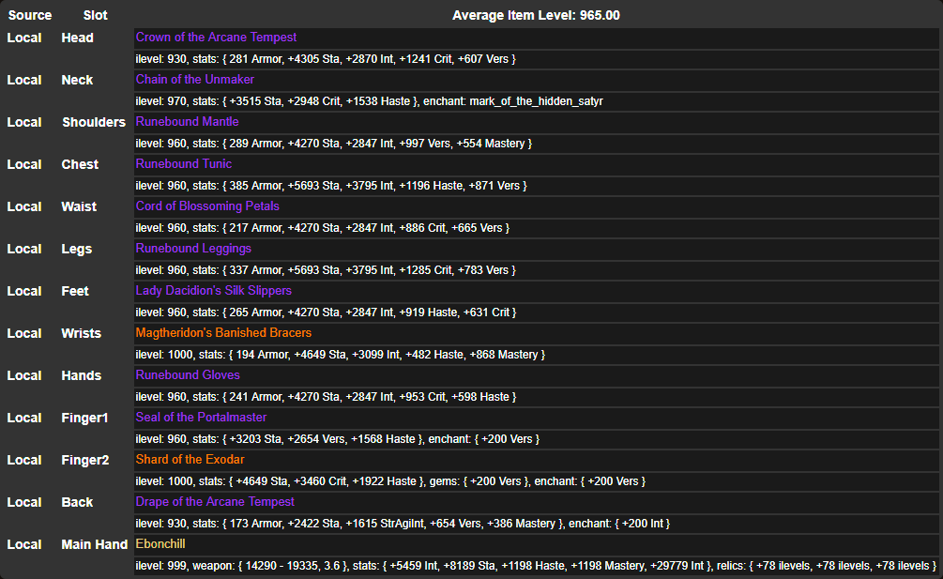Open the Chain of the Unmaker item link
Viewport: 943px width, 579px height.
195,80
